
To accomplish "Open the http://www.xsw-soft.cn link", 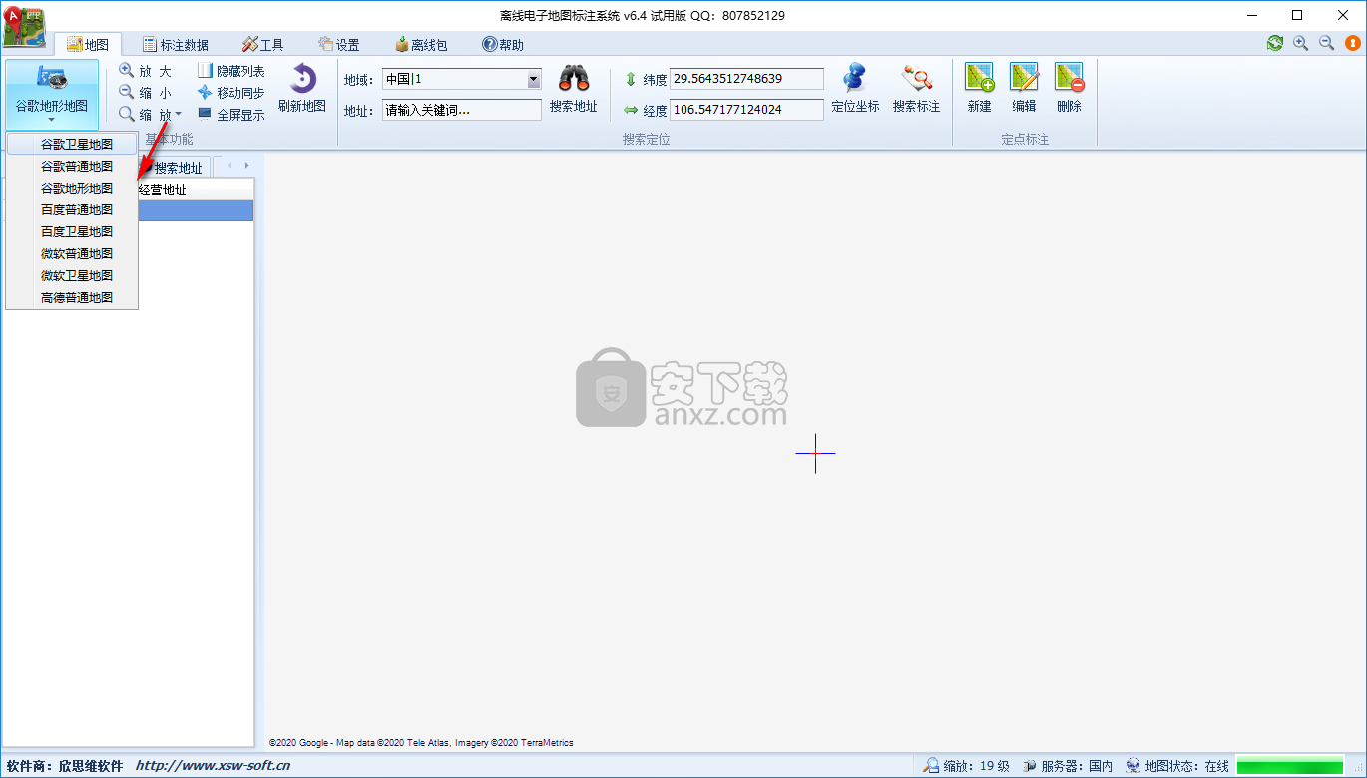I will tap(213, 766).
